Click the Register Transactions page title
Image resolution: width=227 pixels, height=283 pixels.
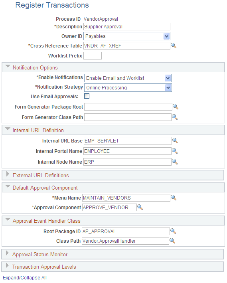pos(52,5)
